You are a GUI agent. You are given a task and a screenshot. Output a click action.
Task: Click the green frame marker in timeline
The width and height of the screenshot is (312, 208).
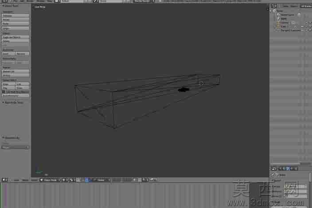point(0,196)
